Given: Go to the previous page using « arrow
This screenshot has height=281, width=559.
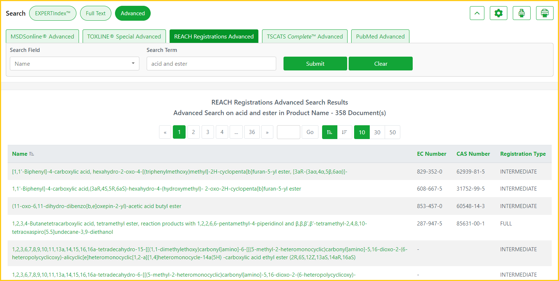Looking at the screenshot, I should click(165, 132).
